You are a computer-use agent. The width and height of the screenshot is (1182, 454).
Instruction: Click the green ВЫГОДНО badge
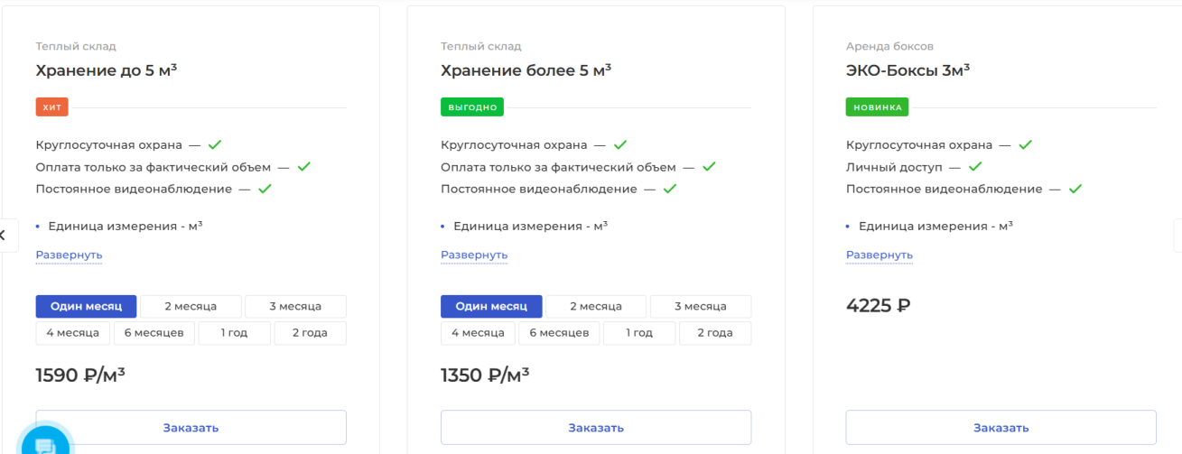point(471,107)
